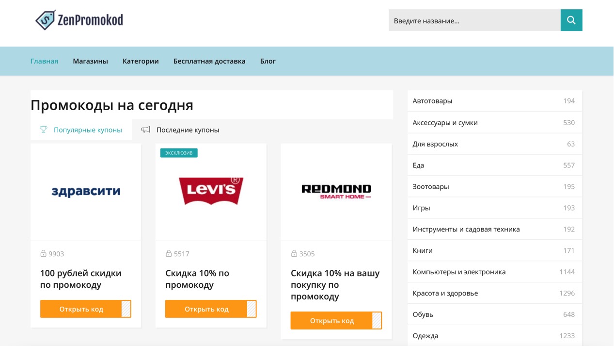The width and height of the screenshot is (614, 346).
Task: Open the 100 рублей скидки coupon title
Action: 80,279
